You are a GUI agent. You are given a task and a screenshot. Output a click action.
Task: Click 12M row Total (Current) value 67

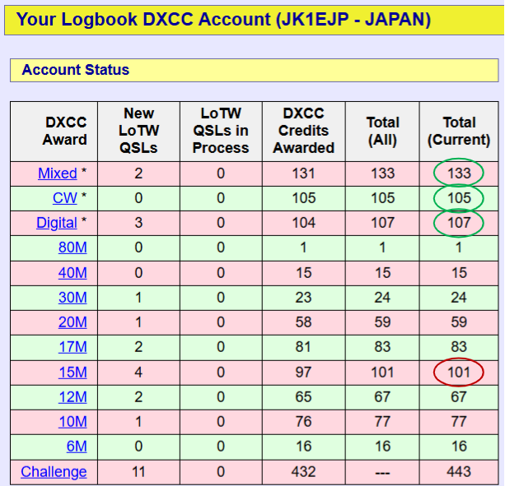(x=459, y=397)
